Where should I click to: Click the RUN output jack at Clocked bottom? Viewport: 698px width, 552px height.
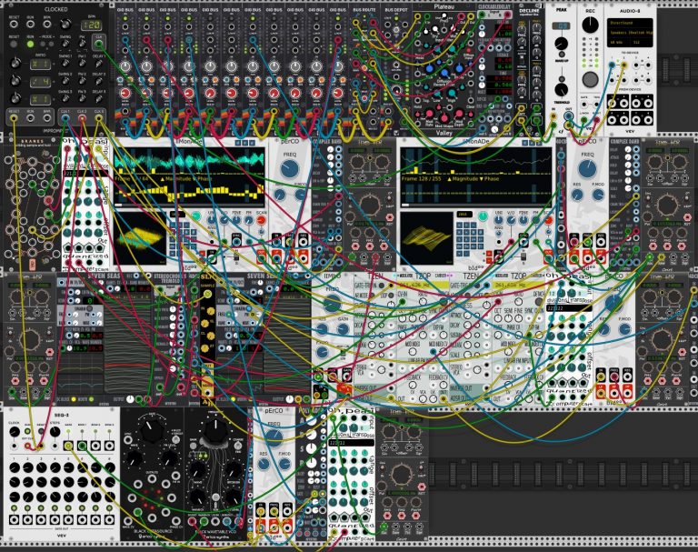point(30,118)
